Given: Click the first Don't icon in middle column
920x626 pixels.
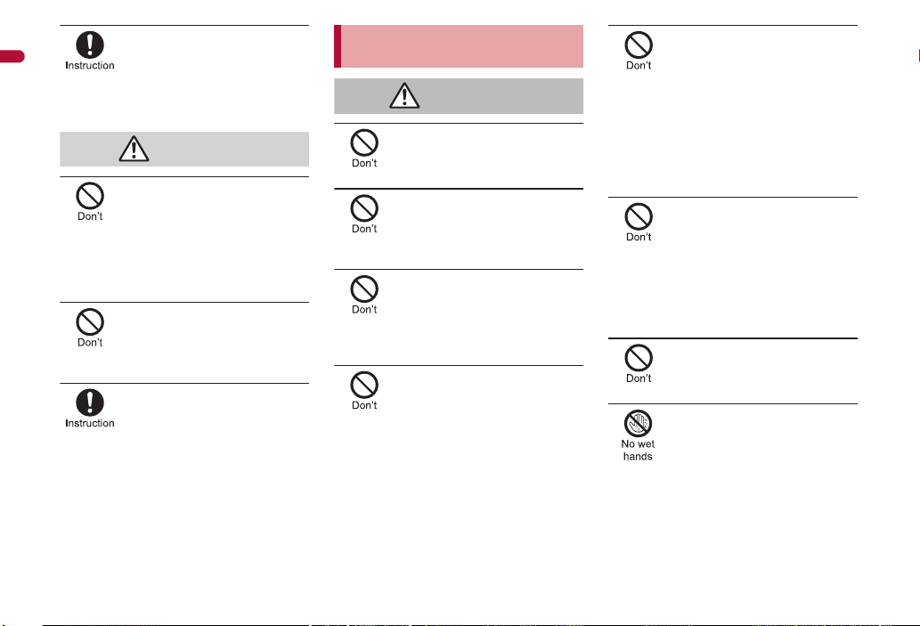Looking at the screenshot, I should tap(364, 142).
